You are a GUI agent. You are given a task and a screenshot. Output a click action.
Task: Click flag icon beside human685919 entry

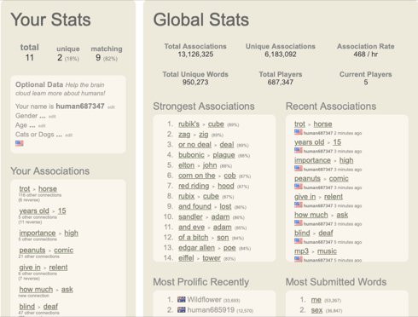click(x=182, y=309)
